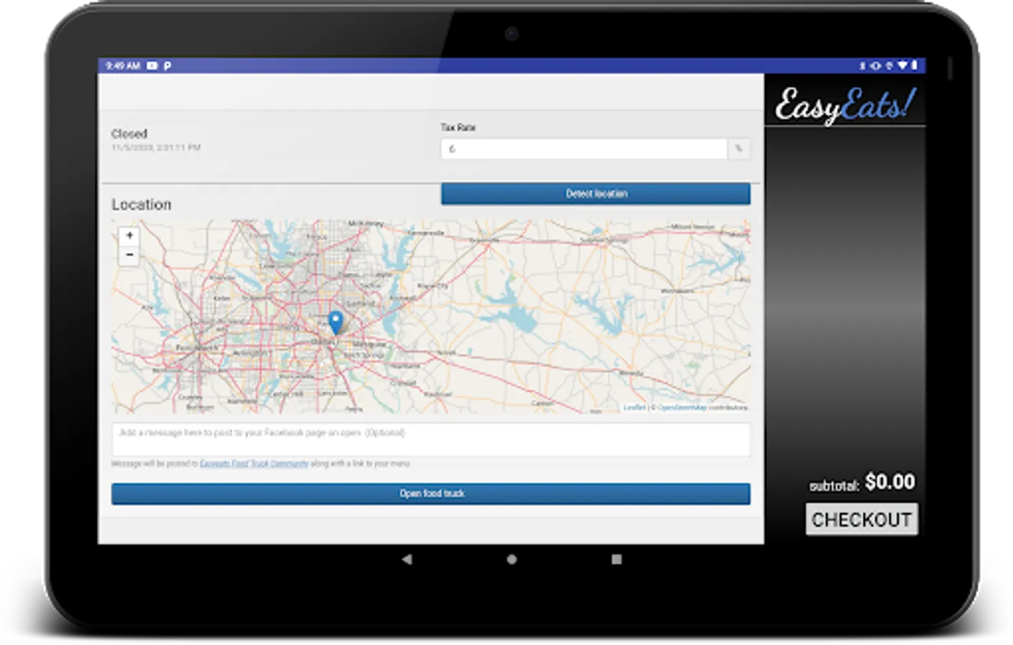Tap the battery icon in status bar

point(914,65)
